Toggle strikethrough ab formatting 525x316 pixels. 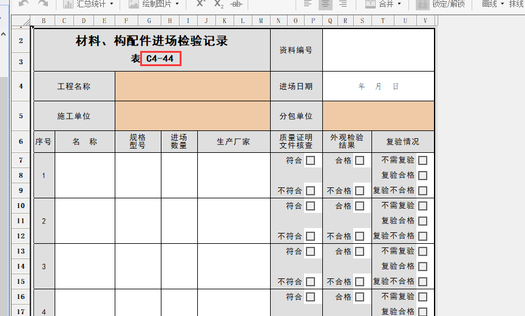[236, 4]
